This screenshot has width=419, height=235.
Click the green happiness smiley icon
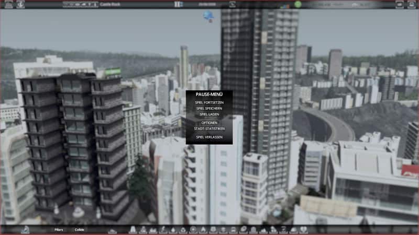(x=298, y=4)
